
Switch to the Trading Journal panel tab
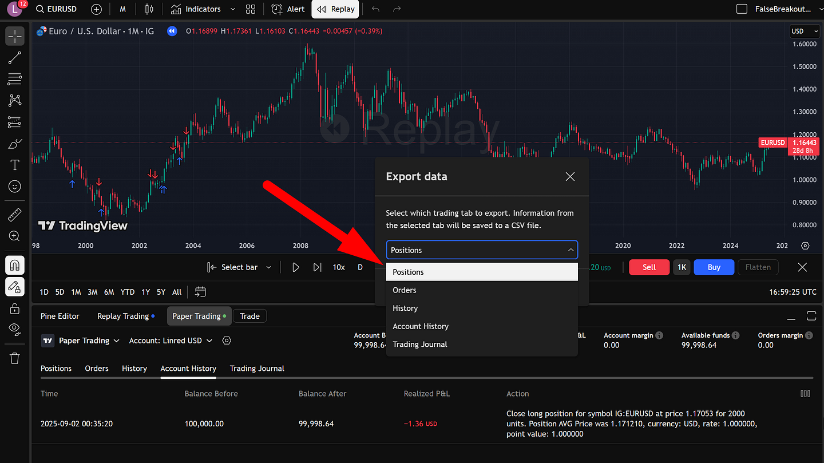257,369
